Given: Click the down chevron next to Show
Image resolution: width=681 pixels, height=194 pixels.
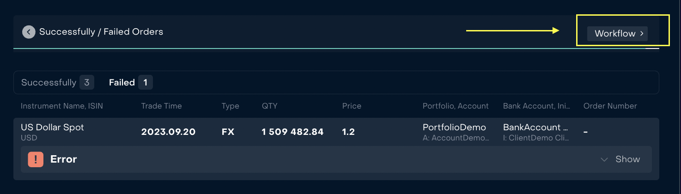Looking at the screenshot, I should [604, 159].
